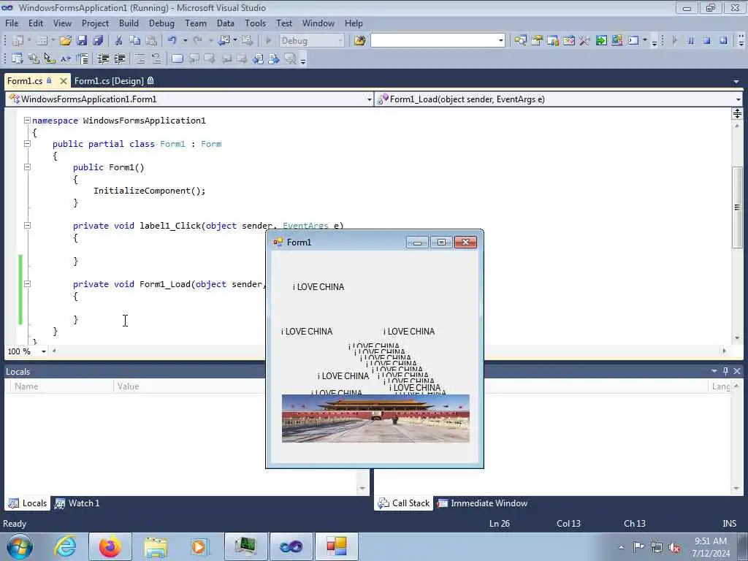The height and width of the screenshot is (561, 748).
Task: Uncomment selected lines icon
Action: point(156,58)
